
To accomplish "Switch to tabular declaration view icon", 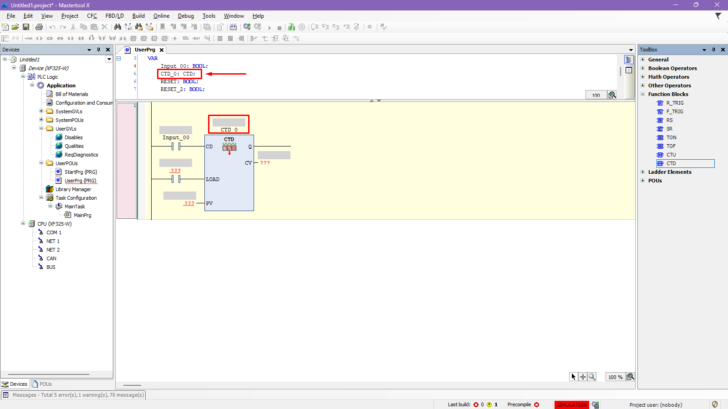I will pyautogui.click(x=629, y=70).
